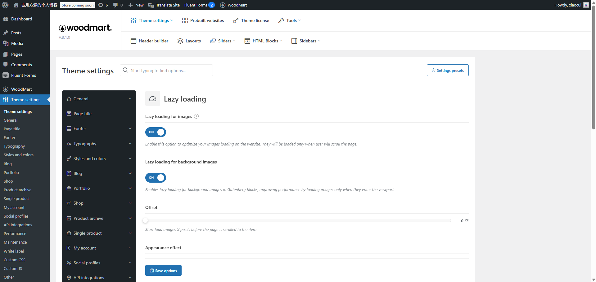Expand the Shop settings section
Viewport: 596px width, 282px height.
pos(99,203)
